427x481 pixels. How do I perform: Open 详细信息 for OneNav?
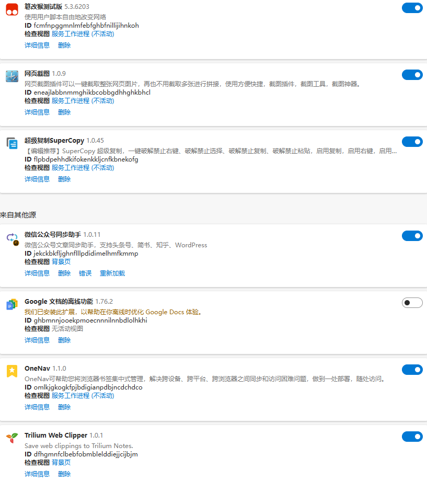(x=37, y=407)
